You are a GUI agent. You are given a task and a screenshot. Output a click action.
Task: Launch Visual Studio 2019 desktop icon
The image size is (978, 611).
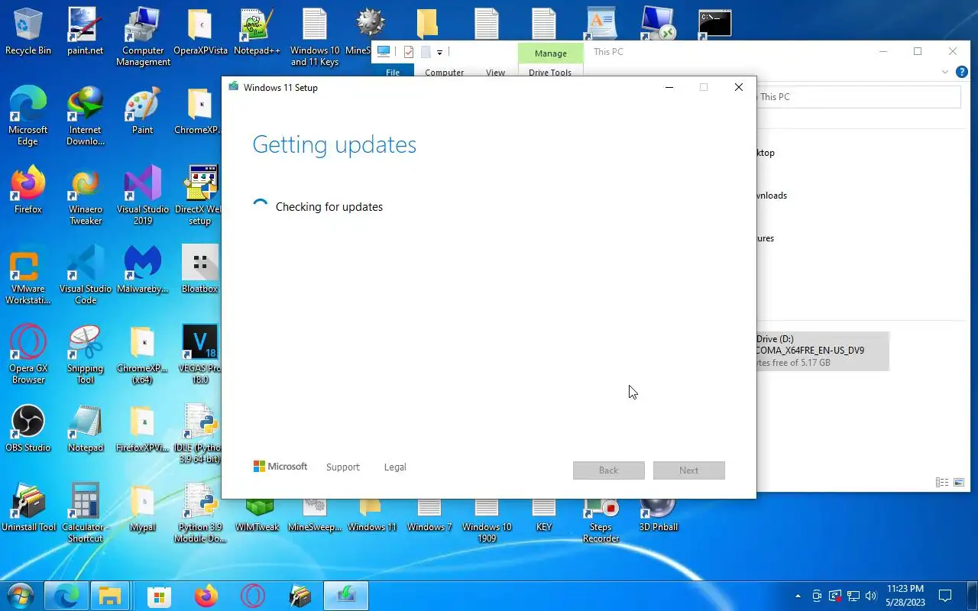point(143,196)
